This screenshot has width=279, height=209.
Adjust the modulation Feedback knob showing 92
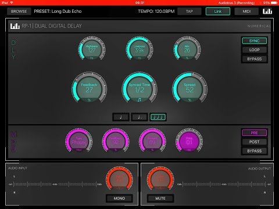(x=116, y=141)
